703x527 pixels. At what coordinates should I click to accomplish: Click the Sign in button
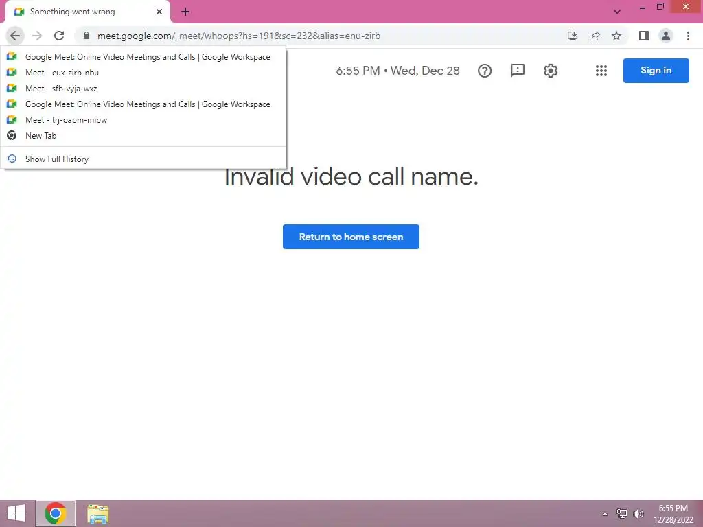(656, 71)
